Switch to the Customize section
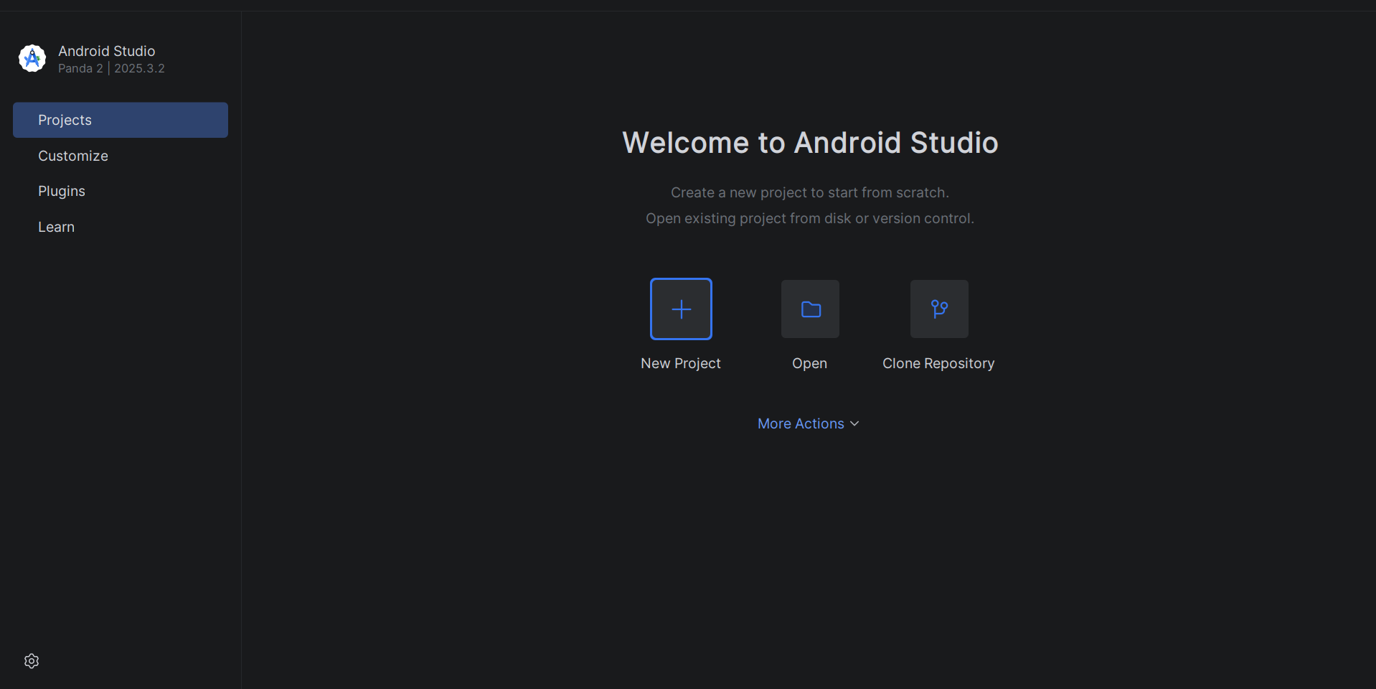This screenshot has height=689, width=1376. 72,156
